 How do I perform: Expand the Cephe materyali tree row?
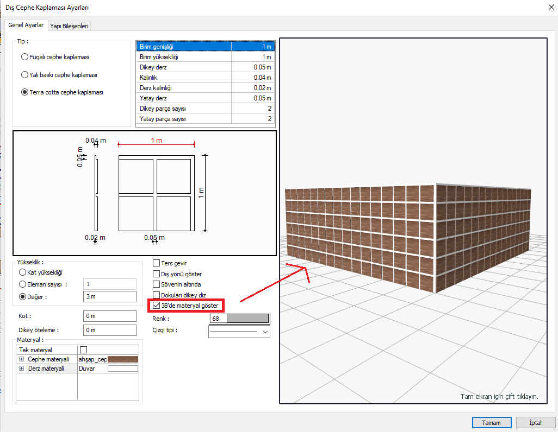click(22, 359)
